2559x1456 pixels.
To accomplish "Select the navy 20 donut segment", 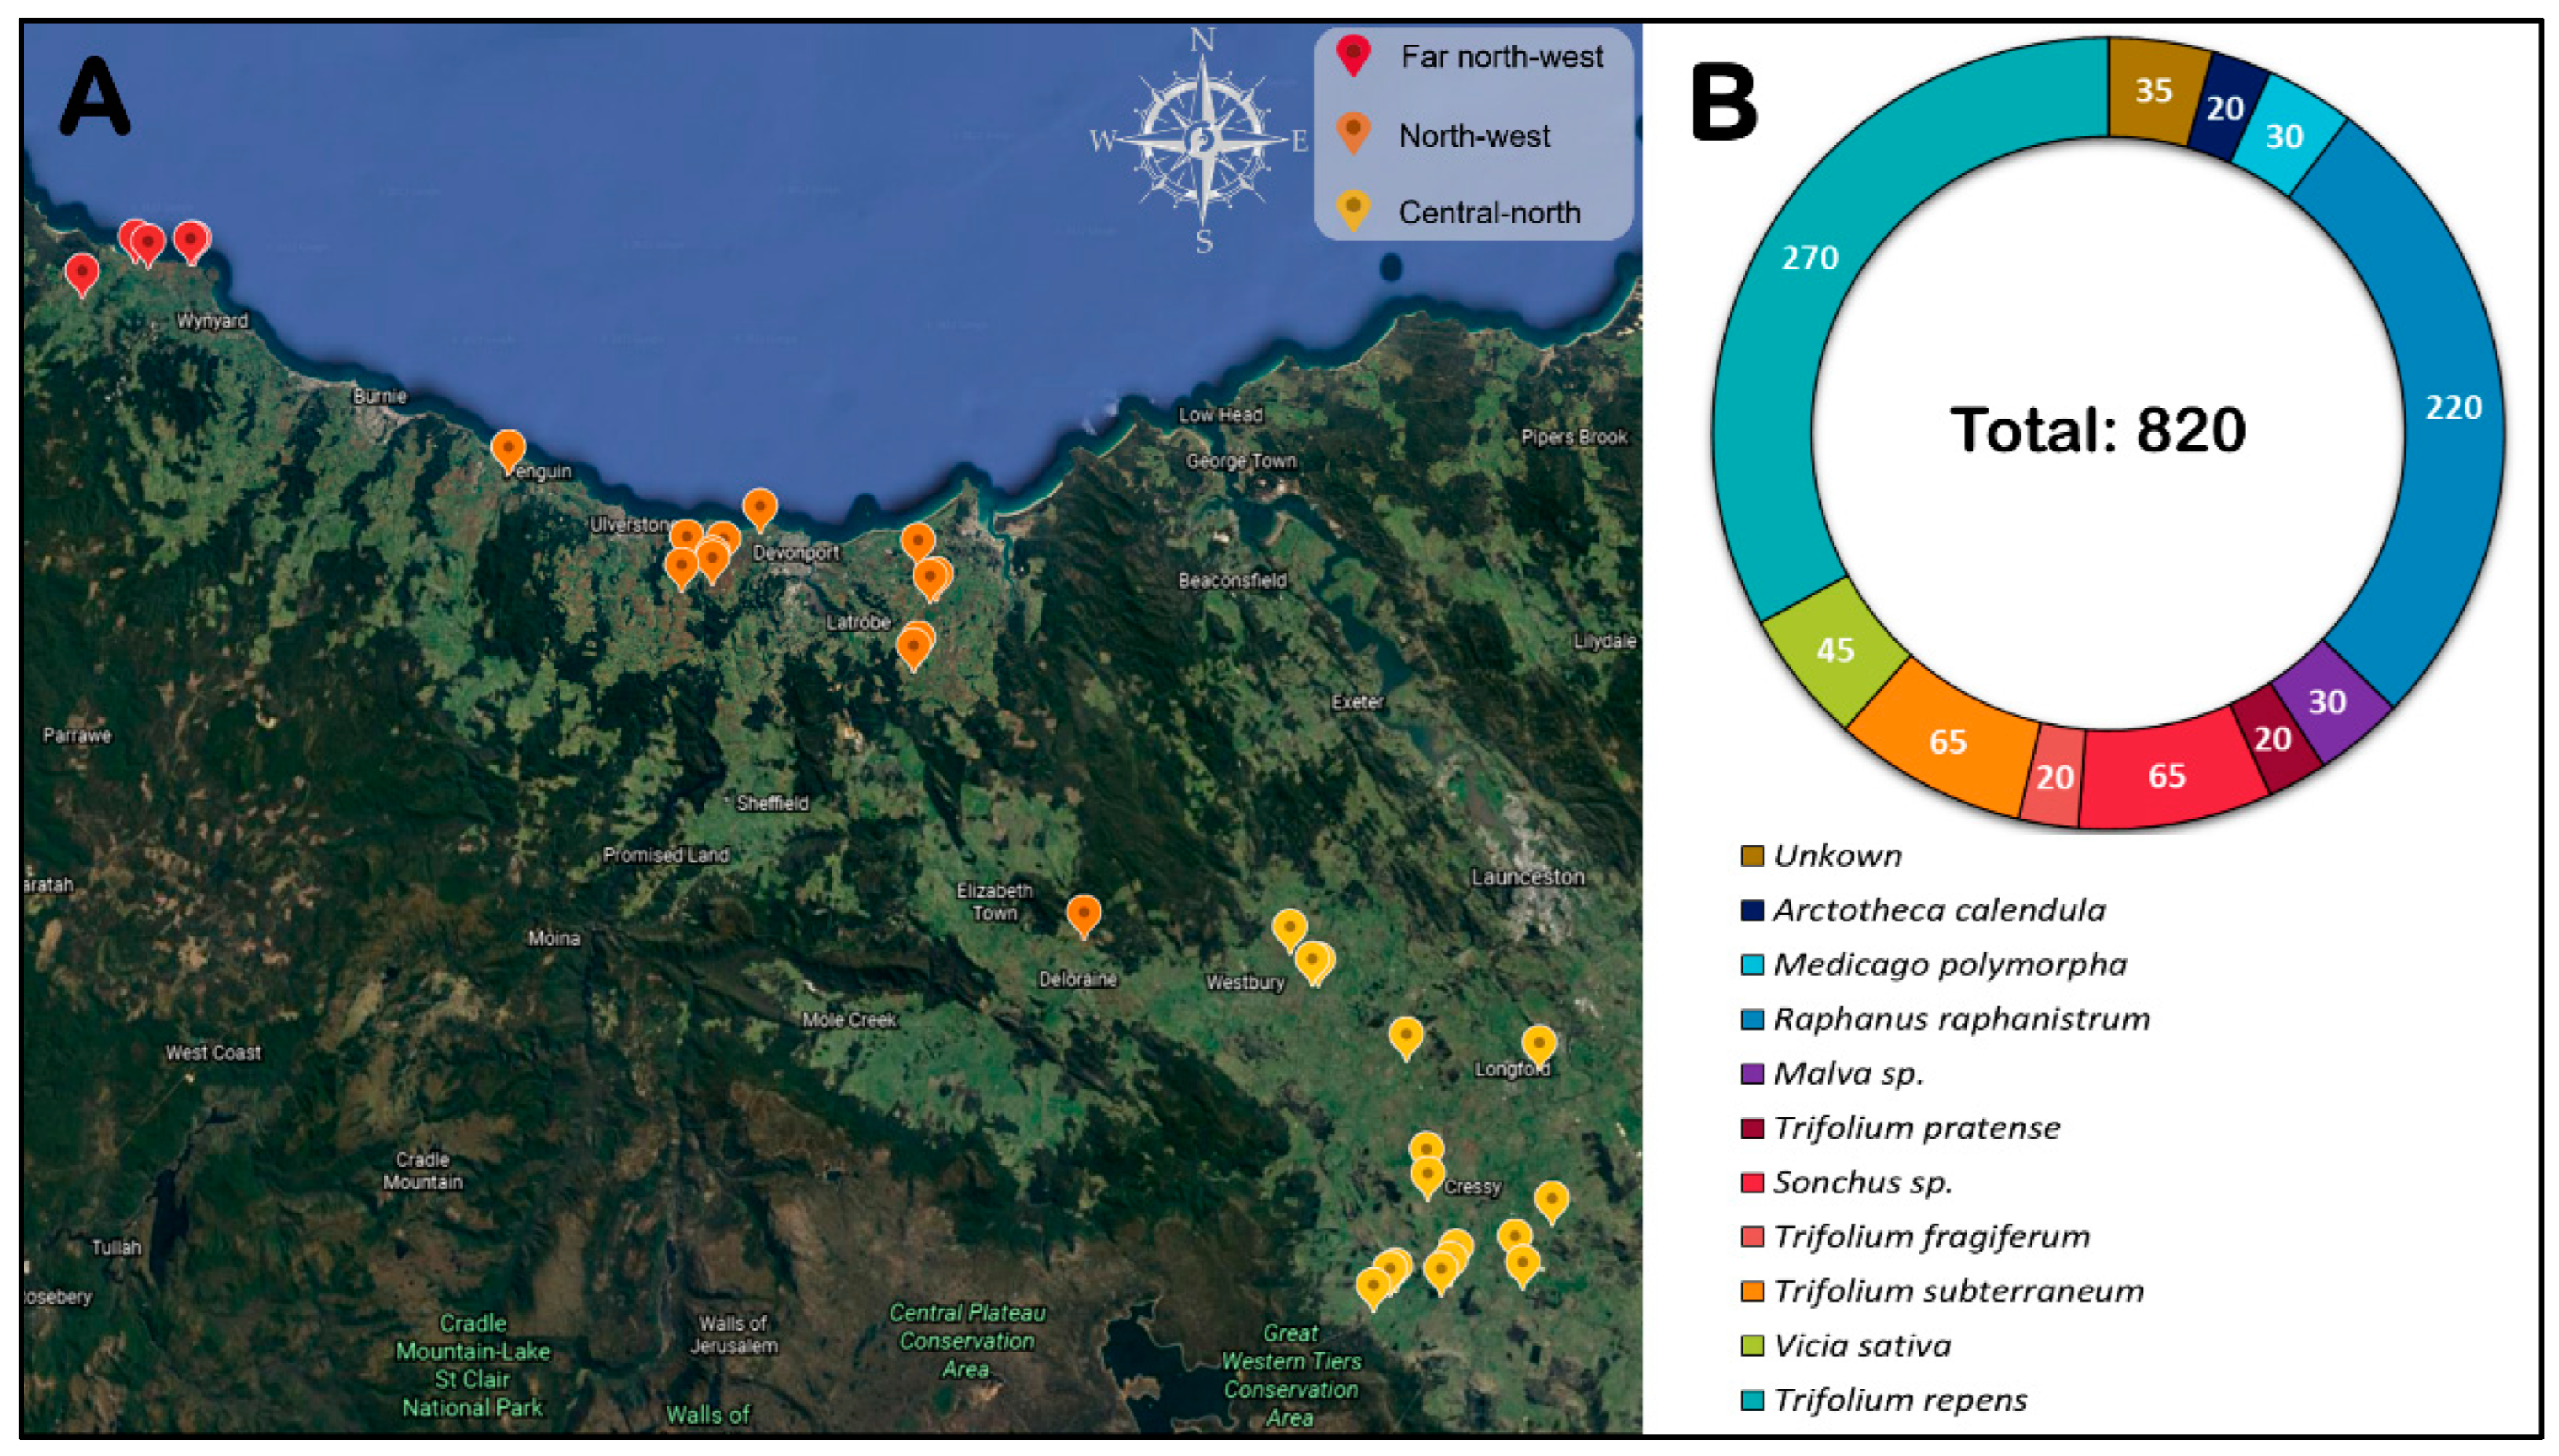I will pyautogui.click(x=2226, y=108).
